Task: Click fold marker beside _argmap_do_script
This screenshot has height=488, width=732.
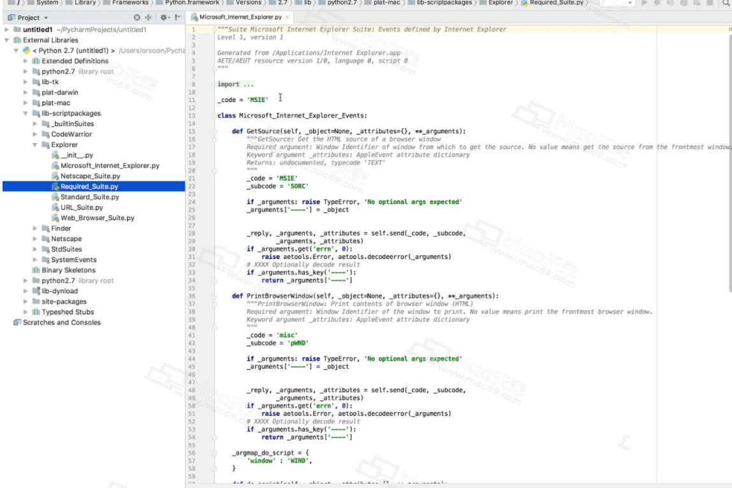Action: 215,453
